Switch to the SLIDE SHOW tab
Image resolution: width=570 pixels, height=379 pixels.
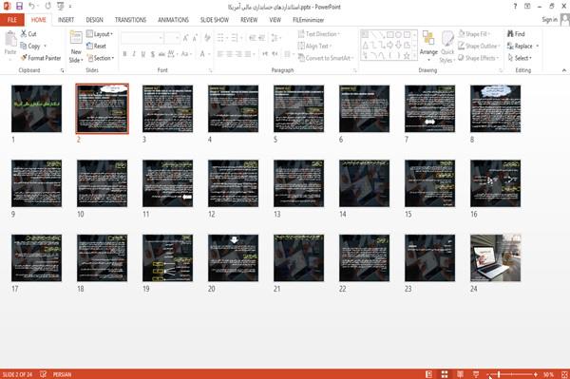(x=215, y=20)
